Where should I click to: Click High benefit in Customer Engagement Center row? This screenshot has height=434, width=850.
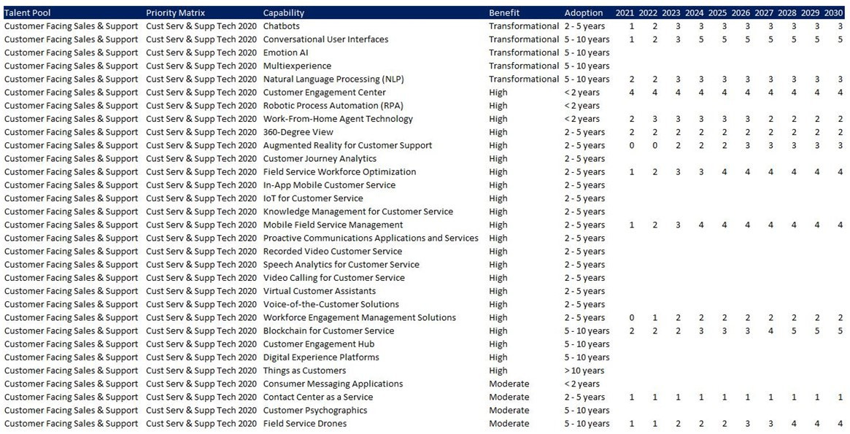498,93
